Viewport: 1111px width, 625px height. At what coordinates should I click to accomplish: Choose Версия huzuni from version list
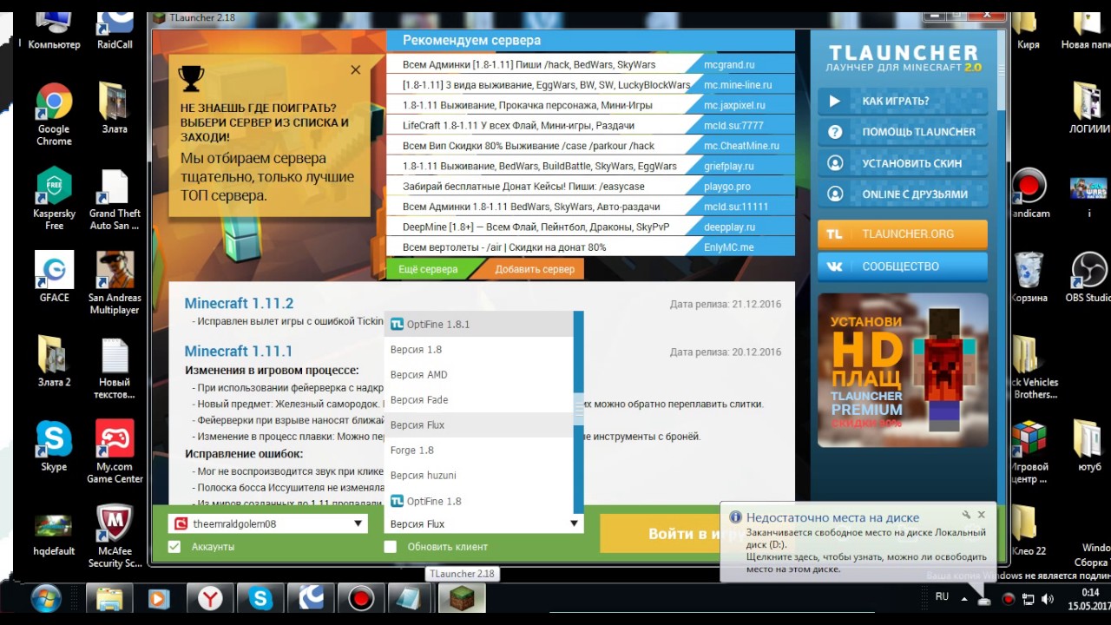(479, 476)
